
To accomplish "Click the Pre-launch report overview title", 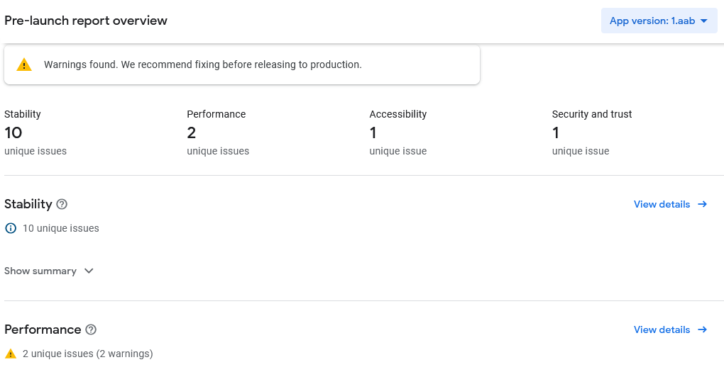I will [x=86, y=21].
